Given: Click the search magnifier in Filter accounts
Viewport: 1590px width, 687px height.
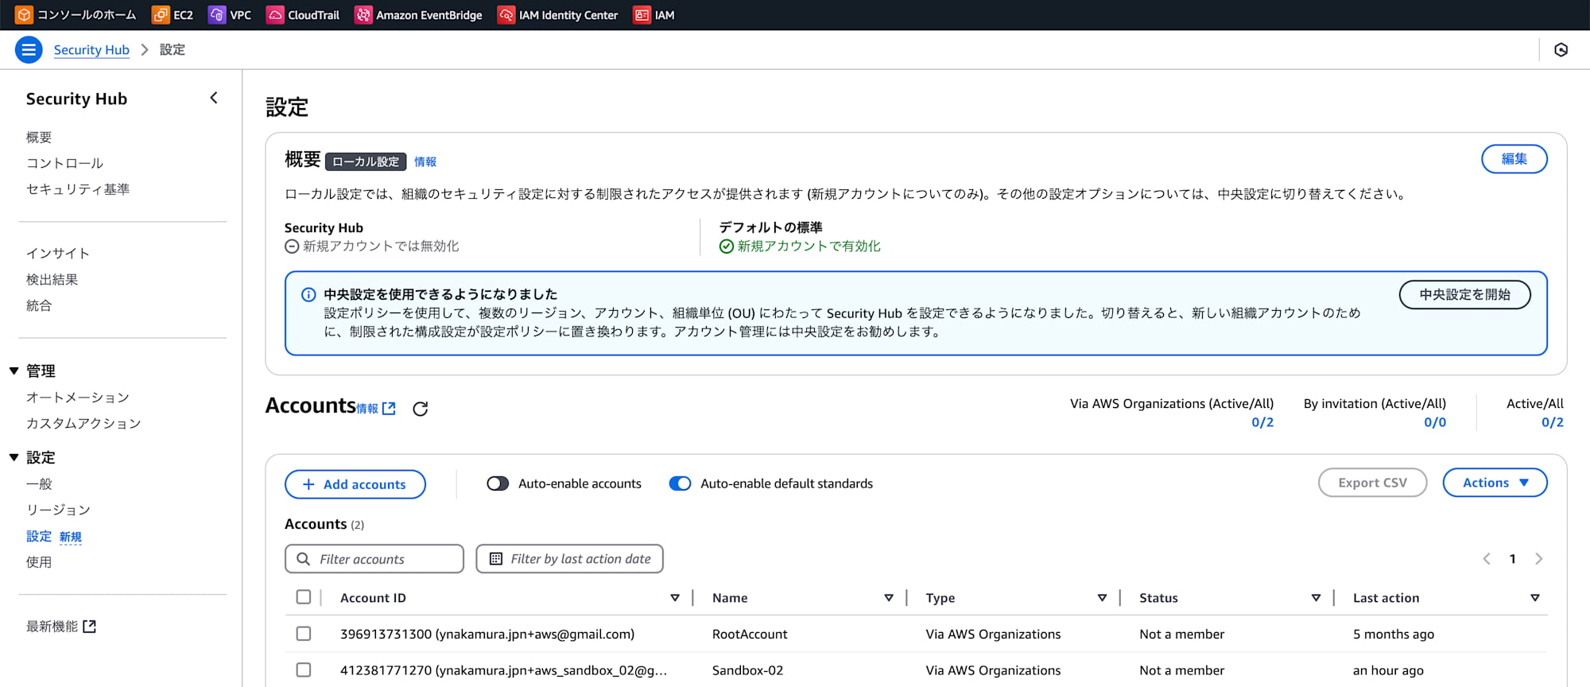Looking at the screenshot, I should (303, 559).
